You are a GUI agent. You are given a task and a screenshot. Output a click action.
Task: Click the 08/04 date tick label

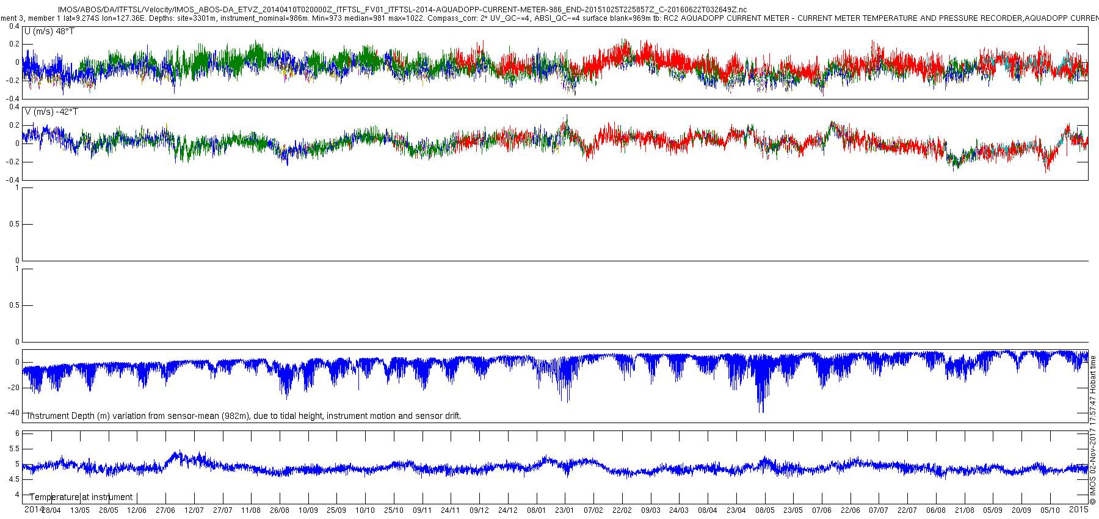click(708, 510)
